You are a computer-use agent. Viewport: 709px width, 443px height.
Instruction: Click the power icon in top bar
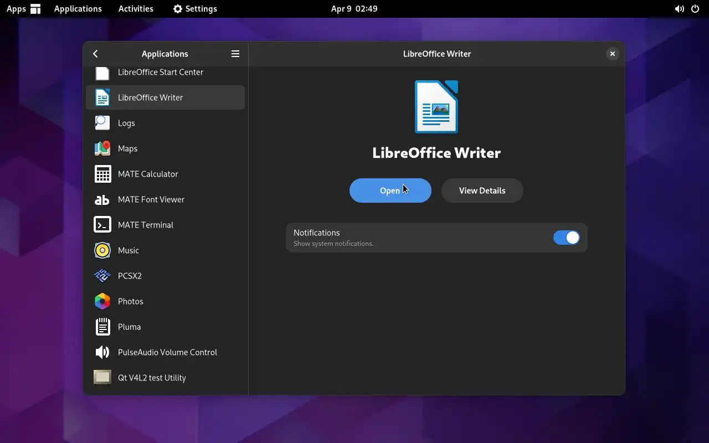695,9
